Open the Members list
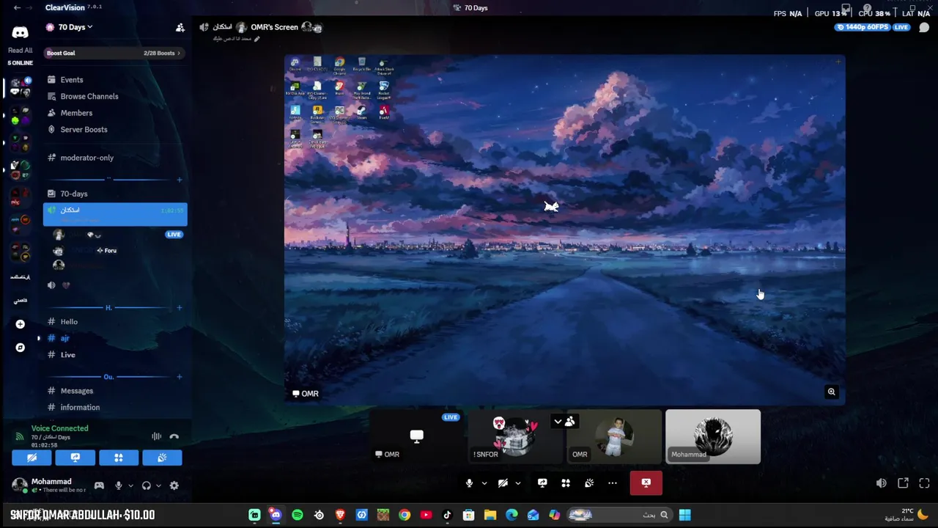This screenshot has width=938, height=528. coord(76,113)
